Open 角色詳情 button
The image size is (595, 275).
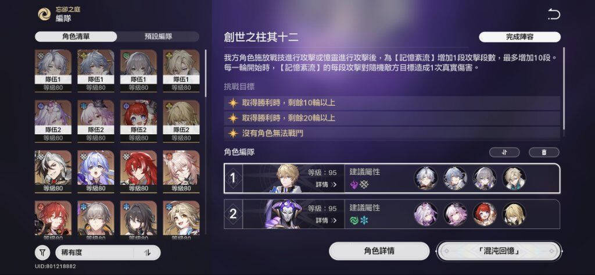coord(379,251)
